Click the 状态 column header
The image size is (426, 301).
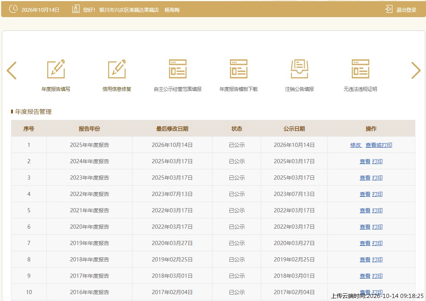pos(237,129)
